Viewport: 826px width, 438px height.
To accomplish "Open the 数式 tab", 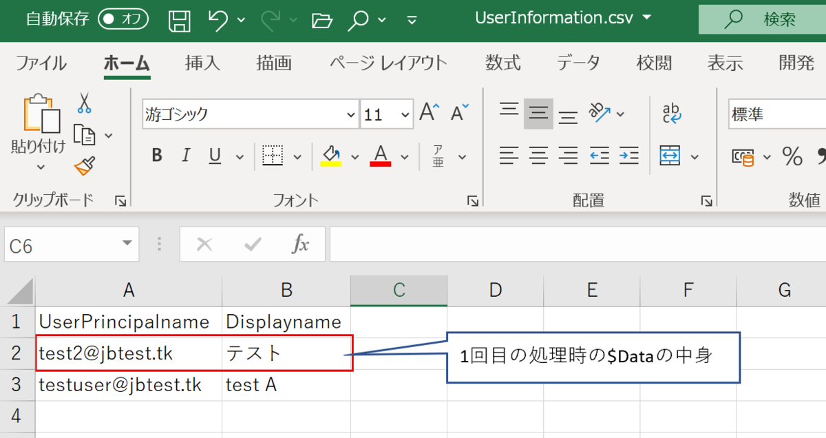I will (x=503, y=63).
